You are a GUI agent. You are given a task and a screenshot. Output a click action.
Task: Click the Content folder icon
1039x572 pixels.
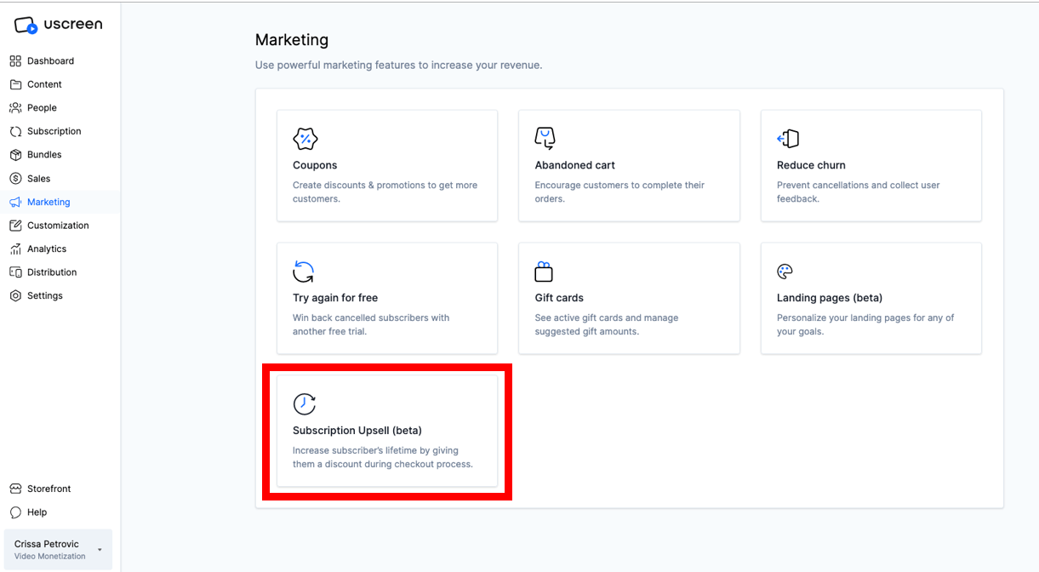coord(15,84)
